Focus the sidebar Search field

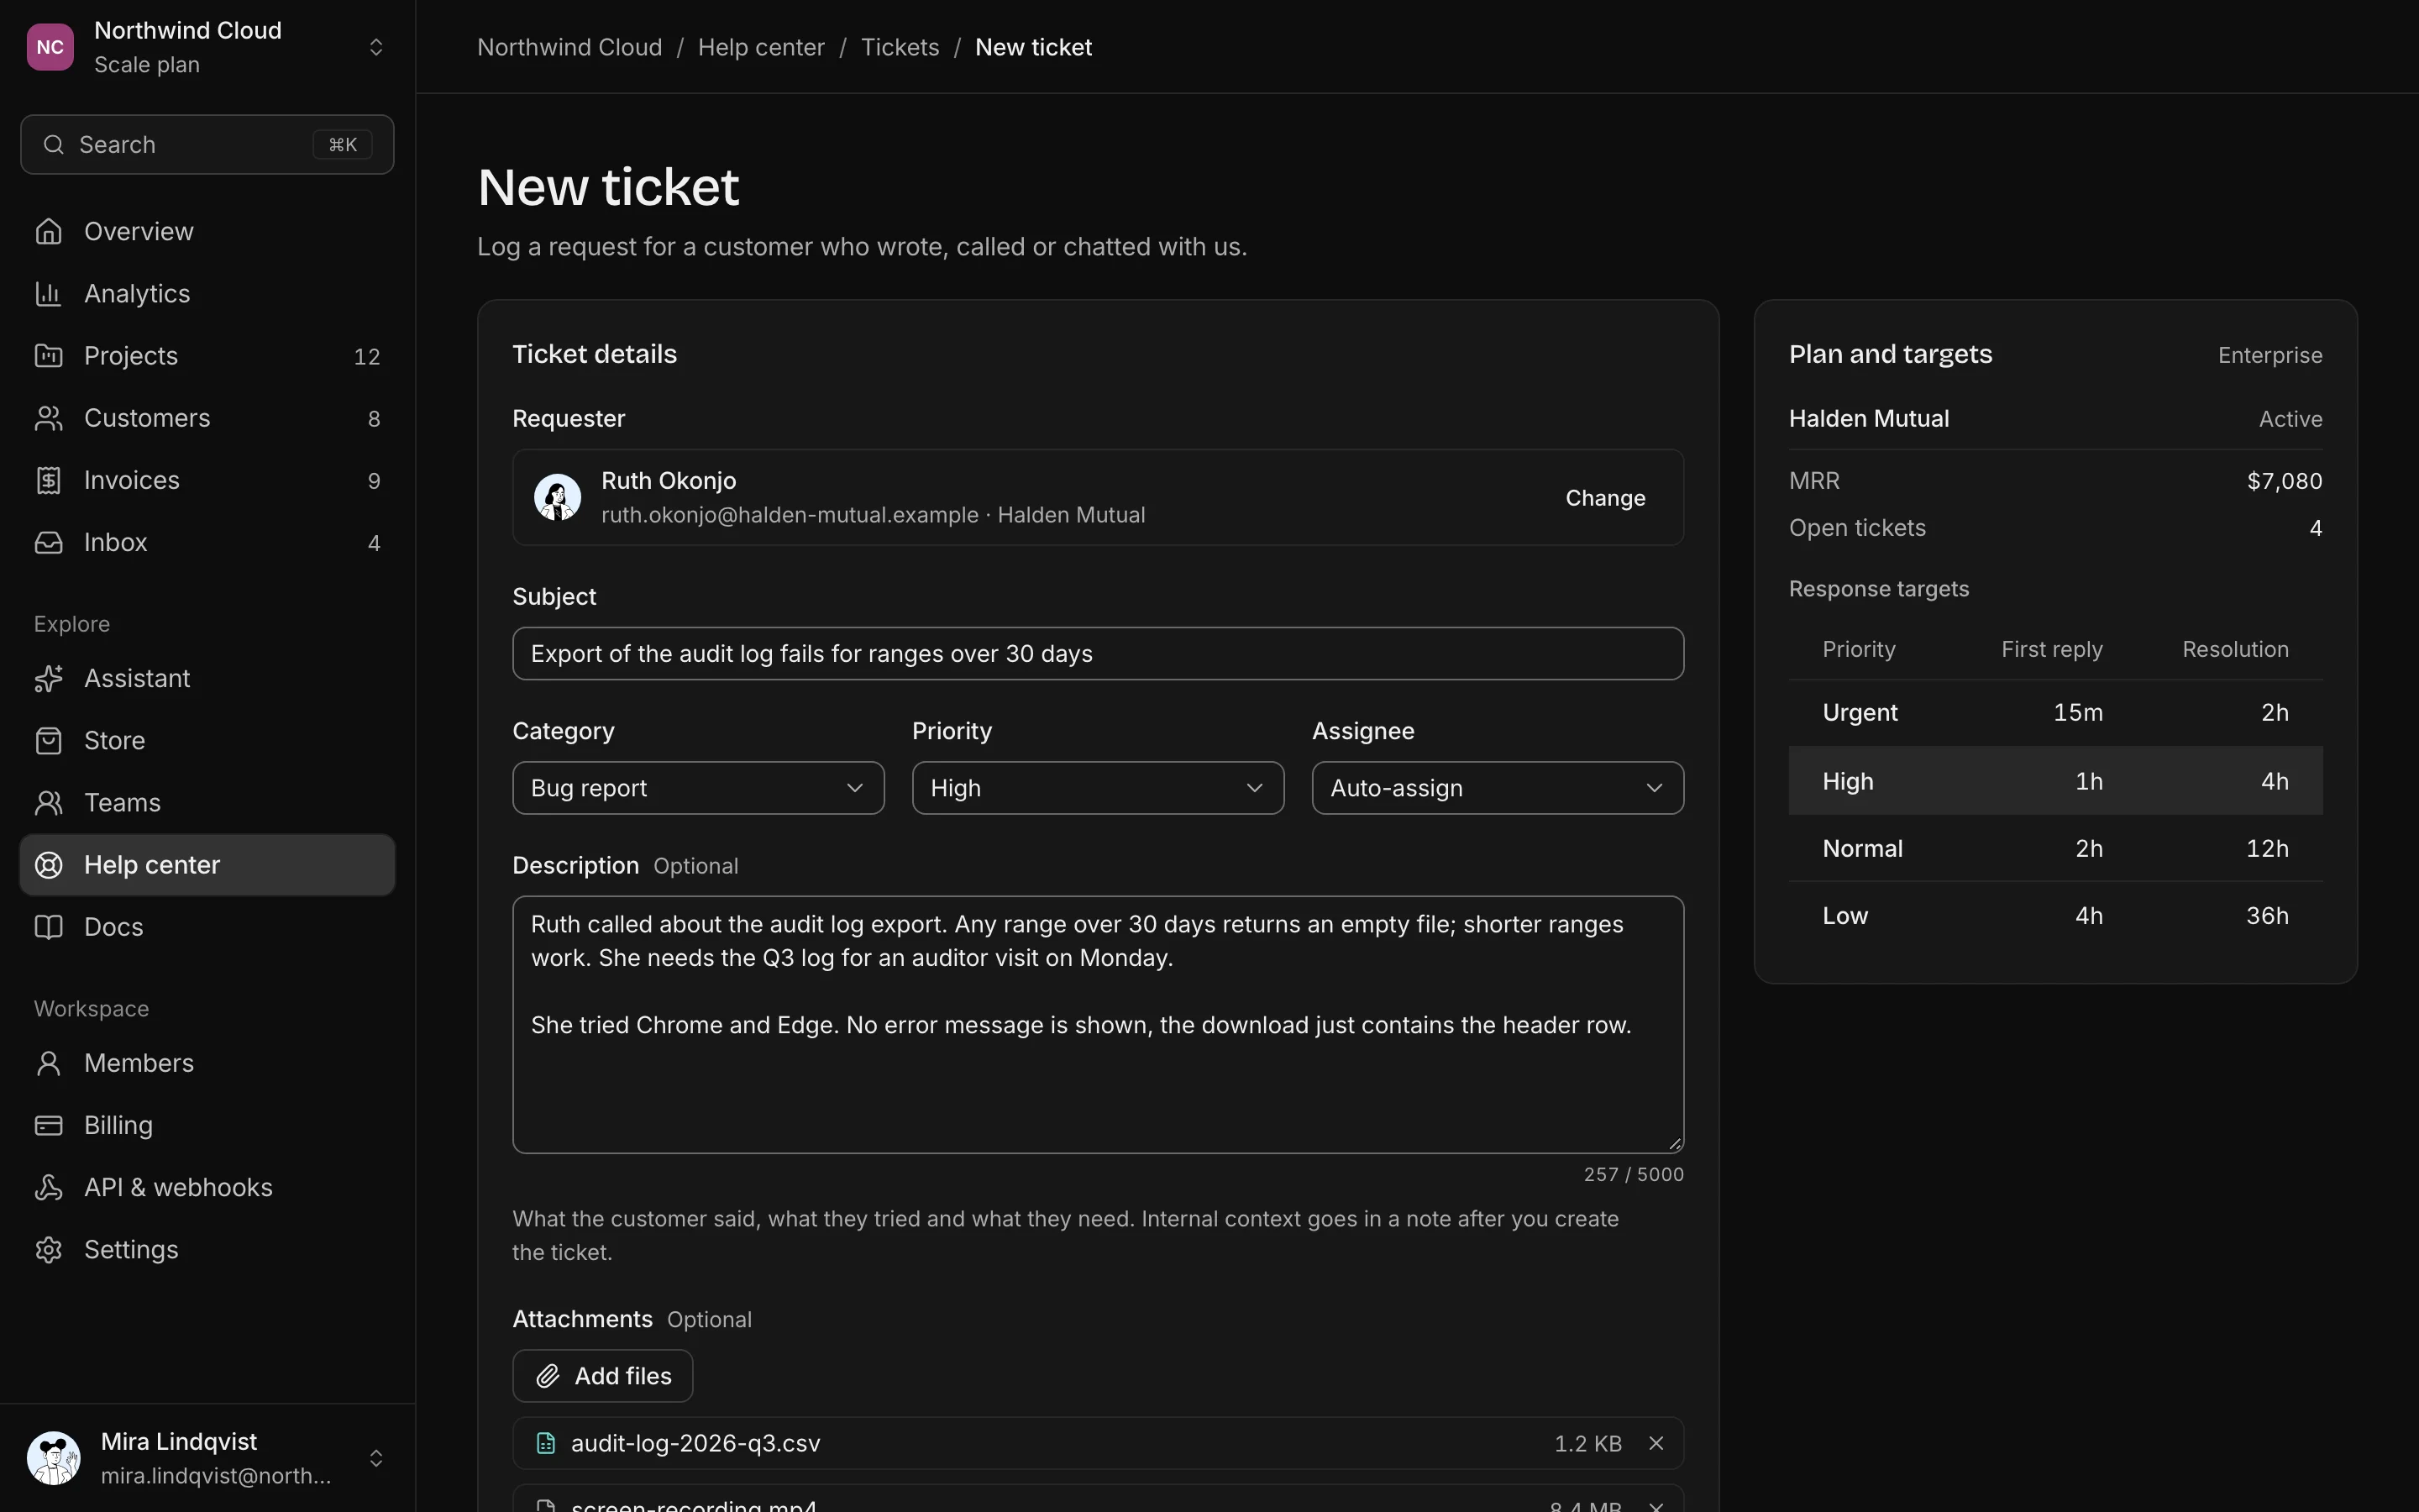207,144
